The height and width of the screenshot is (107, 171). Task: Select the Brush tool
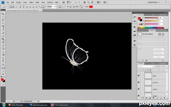click(3, 36)
